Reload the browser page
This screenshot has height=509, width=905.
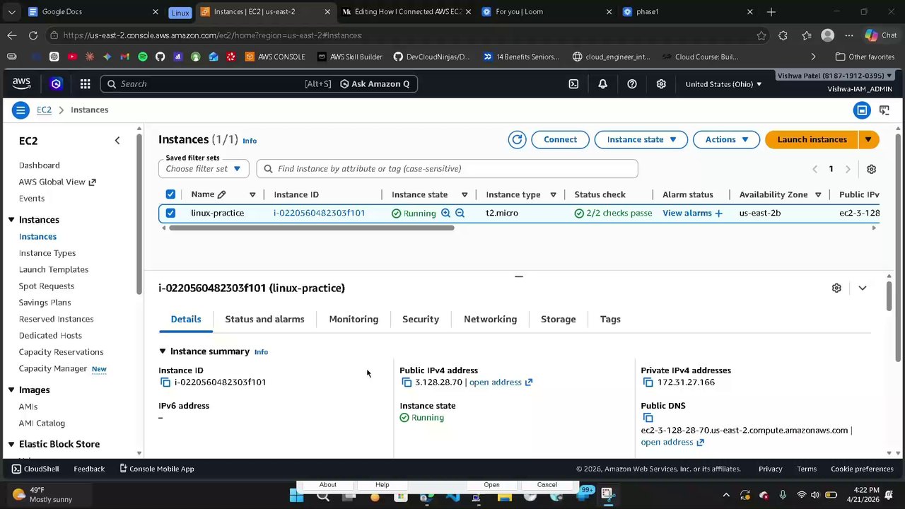click(x=33, y=35)
